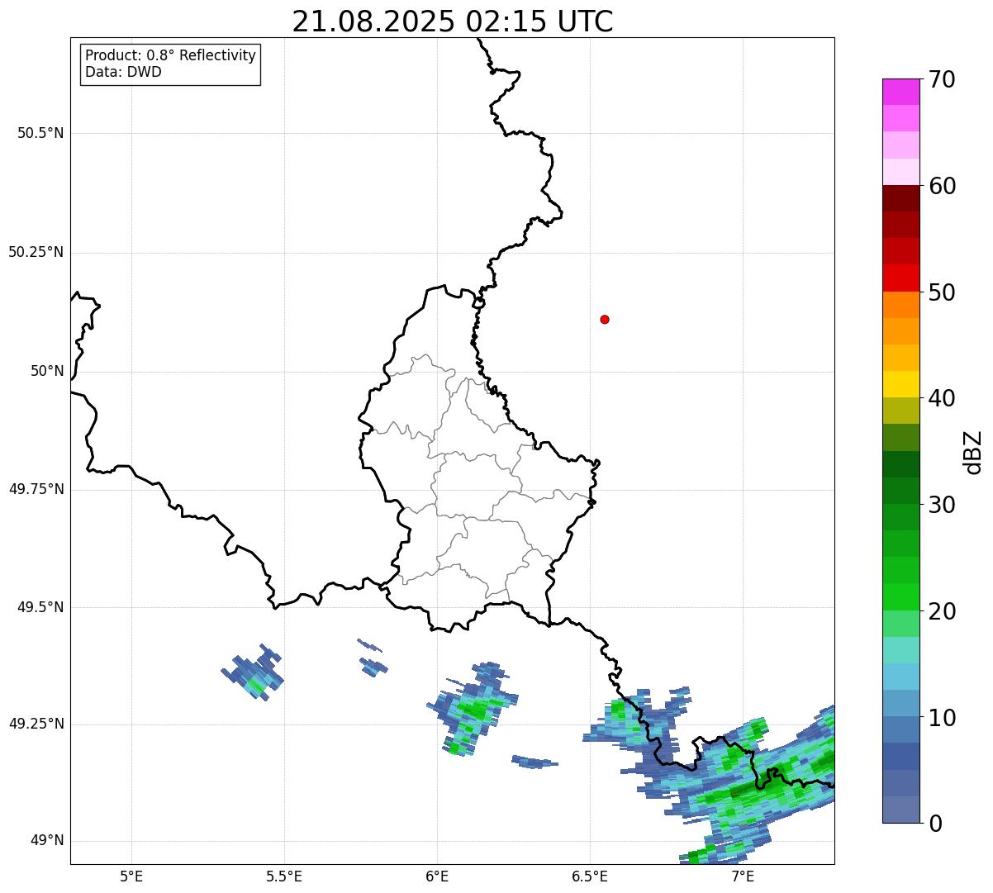The width and height of the screenshot is (993, 893).
Task: Click the 10 colorbar tick label
Action: (942, 718)
